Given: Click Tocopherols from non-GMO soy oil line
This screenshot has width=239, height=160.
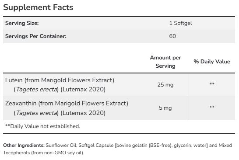Looking at the screenshot, I should point(44,153).
